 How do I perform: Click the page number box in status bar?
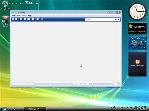tap(23, 84)
